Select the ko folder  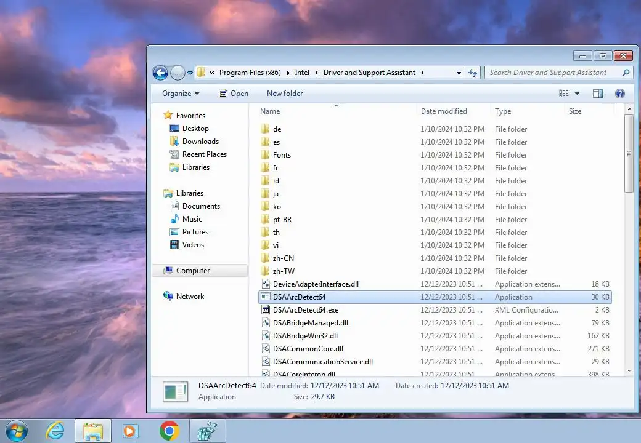pyautogui.click(x=435, y=206)
